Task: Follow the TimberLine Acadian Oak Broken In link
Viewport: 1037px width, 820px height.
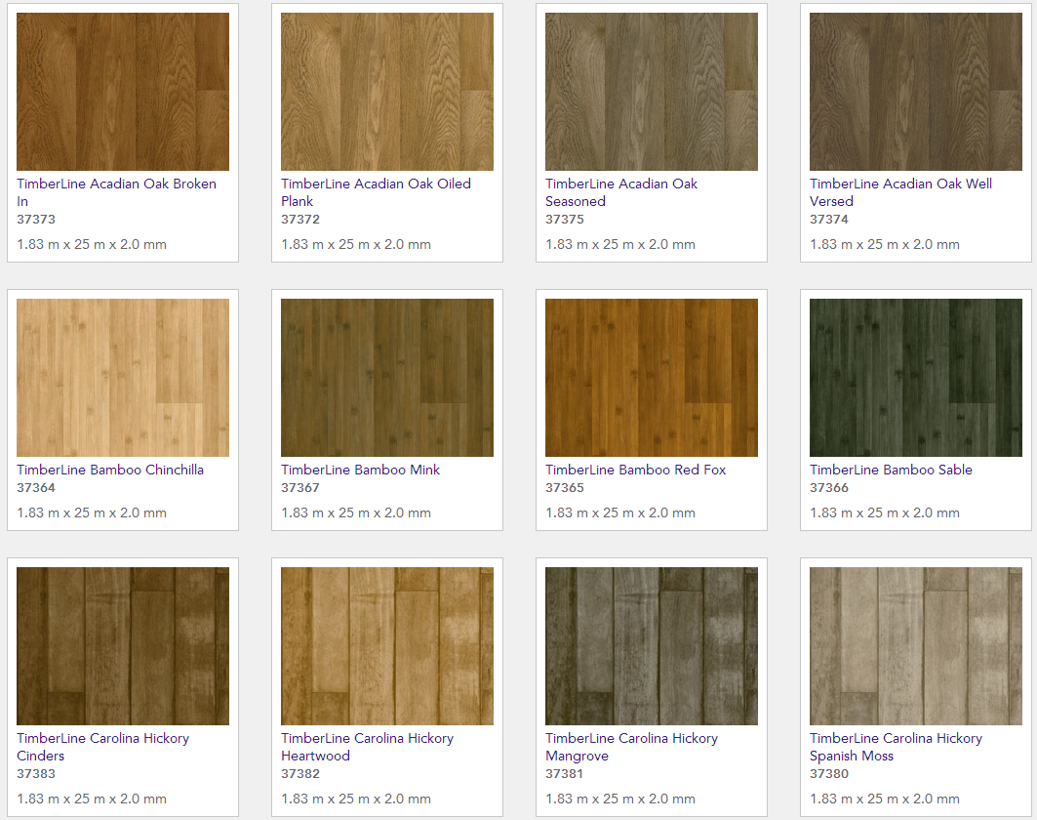Action: click(x=116, y=192)
